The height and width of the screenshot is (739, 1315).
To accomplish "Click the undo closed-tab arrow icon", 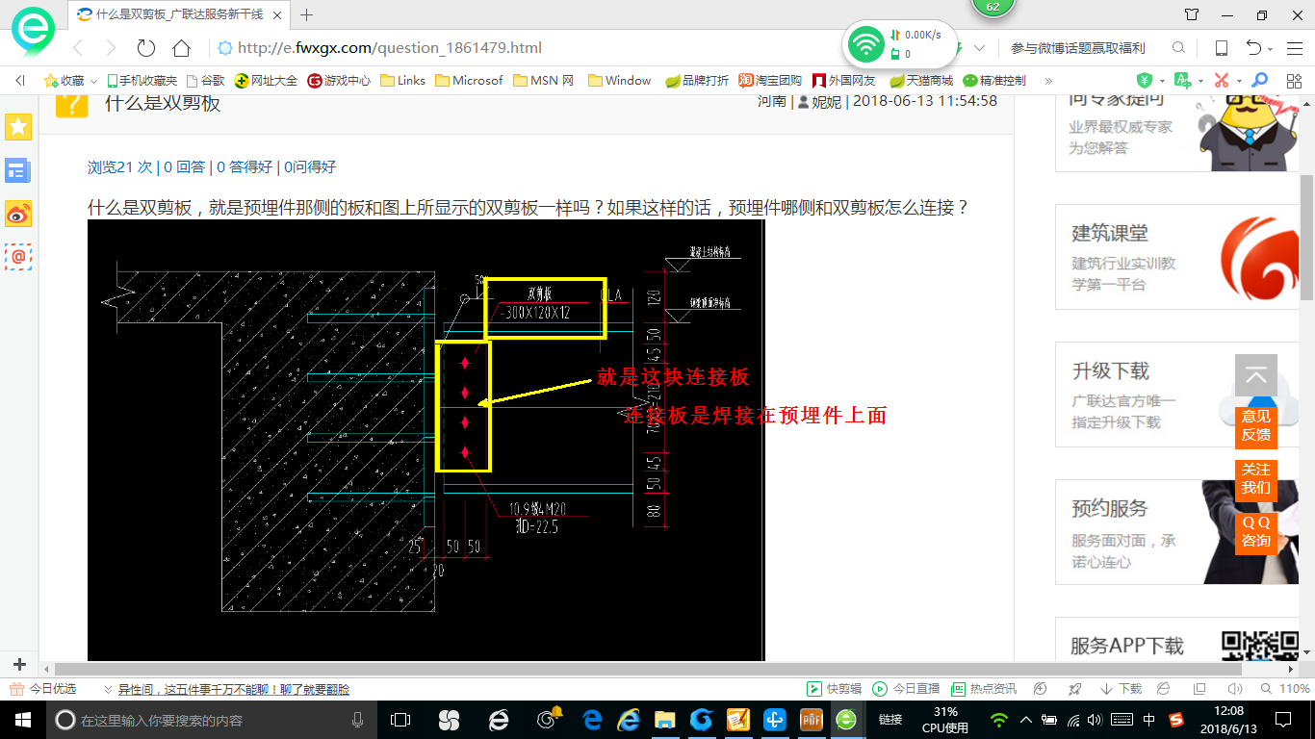I will 1253,48.
